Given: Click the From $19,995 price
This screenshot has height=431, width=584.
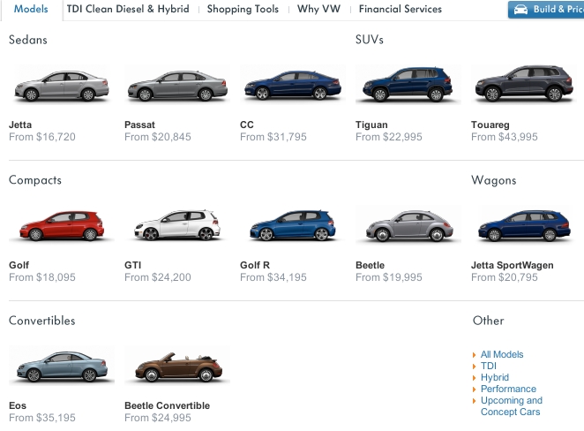Looking at the screenshot, I should coord(389,277).
